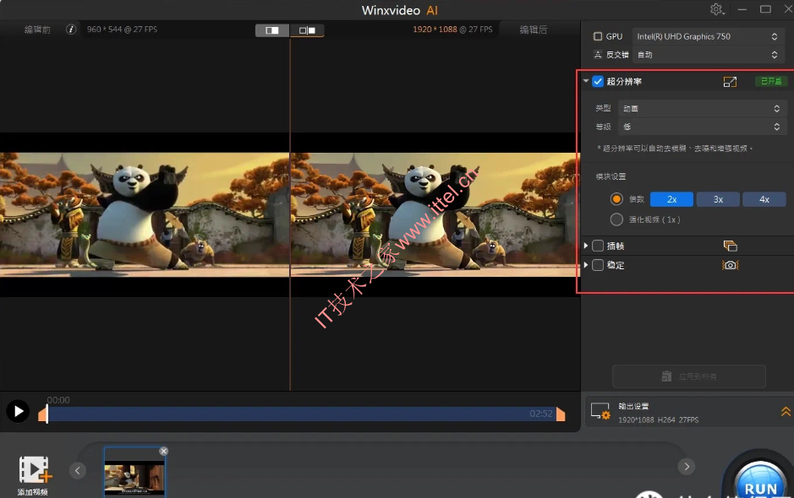The image size is (794, 498).
Task: Switch to side-by-side preview mode
Action: [x=307, y=30]
